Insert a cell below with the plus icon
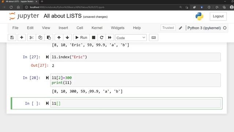The height and width of the screenshot is (132, 234). (22, 37)
